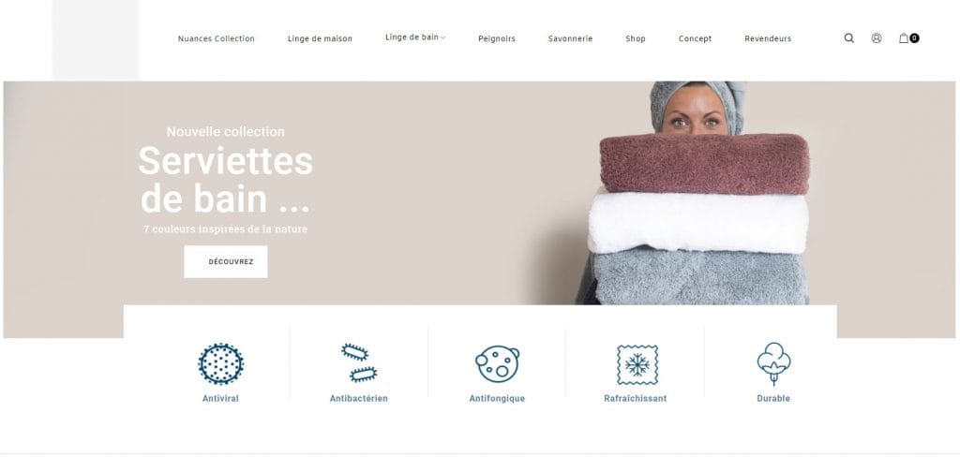Click the Antifongique fungus icon
Image resolution: width=960 pixels, height=457 pixels.
click(x=497, y=363)
